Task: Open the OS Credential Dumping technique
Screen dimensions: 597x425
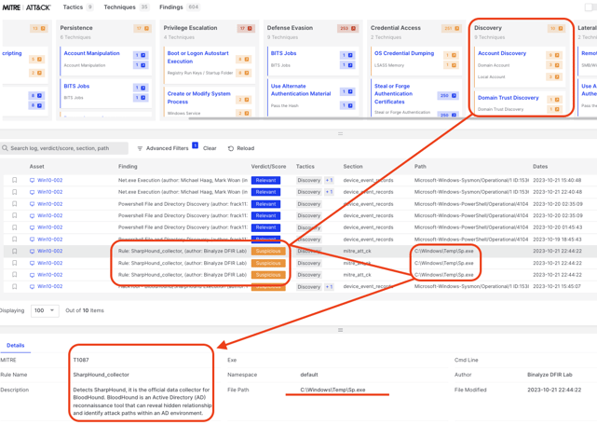Action: coord(404,53)
